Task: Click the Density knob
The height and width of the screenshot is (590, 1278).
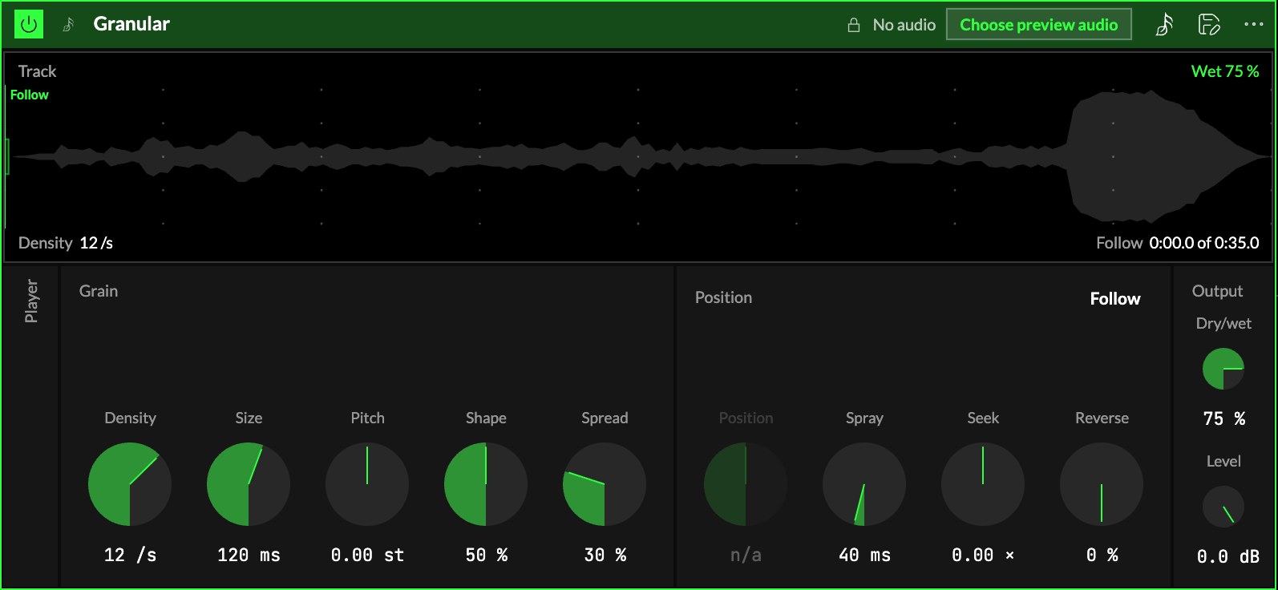Action: tap(130, 484)
